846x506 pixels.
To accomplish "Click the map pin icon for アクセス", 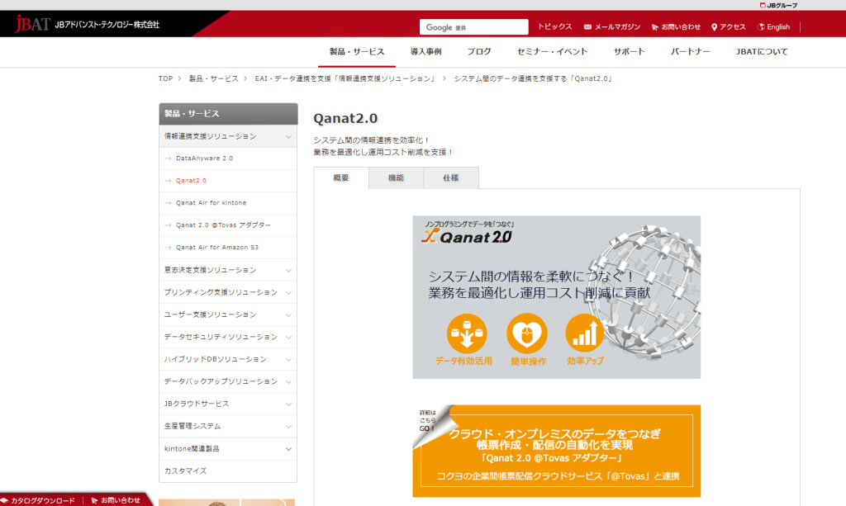I will 715,27.
